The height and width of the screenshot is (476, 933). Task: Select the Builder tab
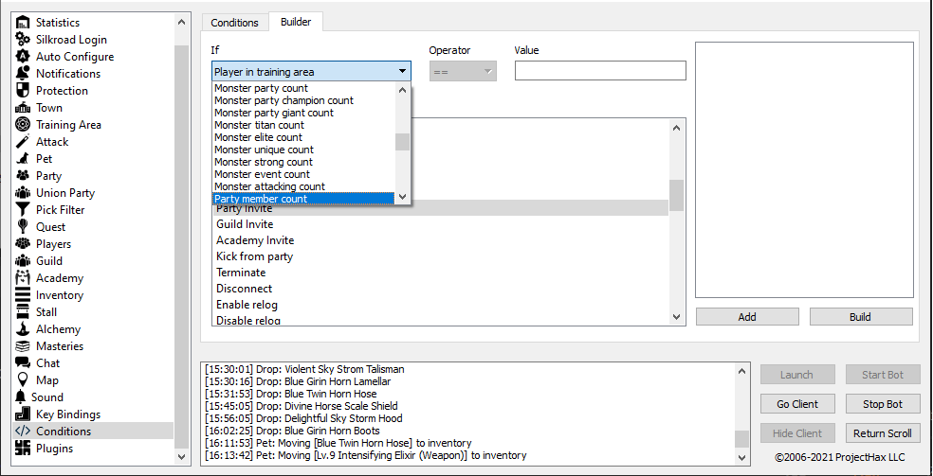[x=296, y=22]
